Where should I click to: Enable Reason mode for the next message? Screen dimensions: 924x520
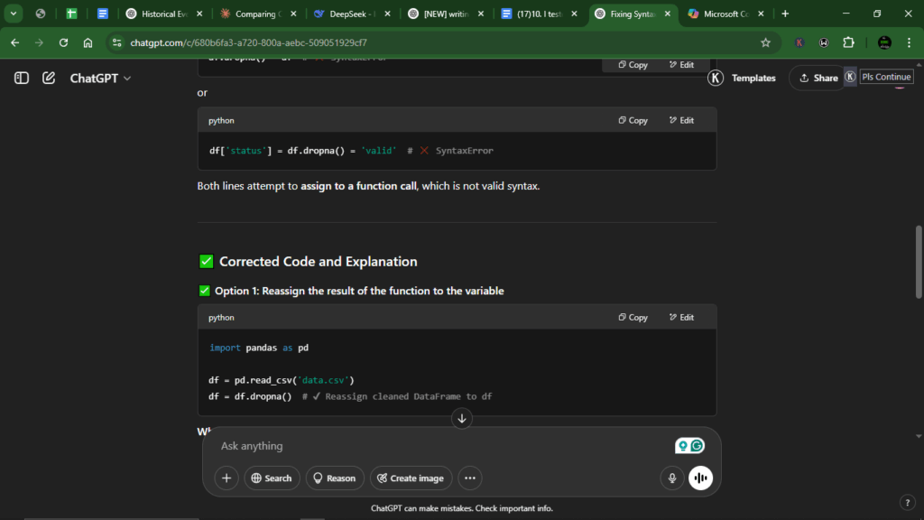335,478
